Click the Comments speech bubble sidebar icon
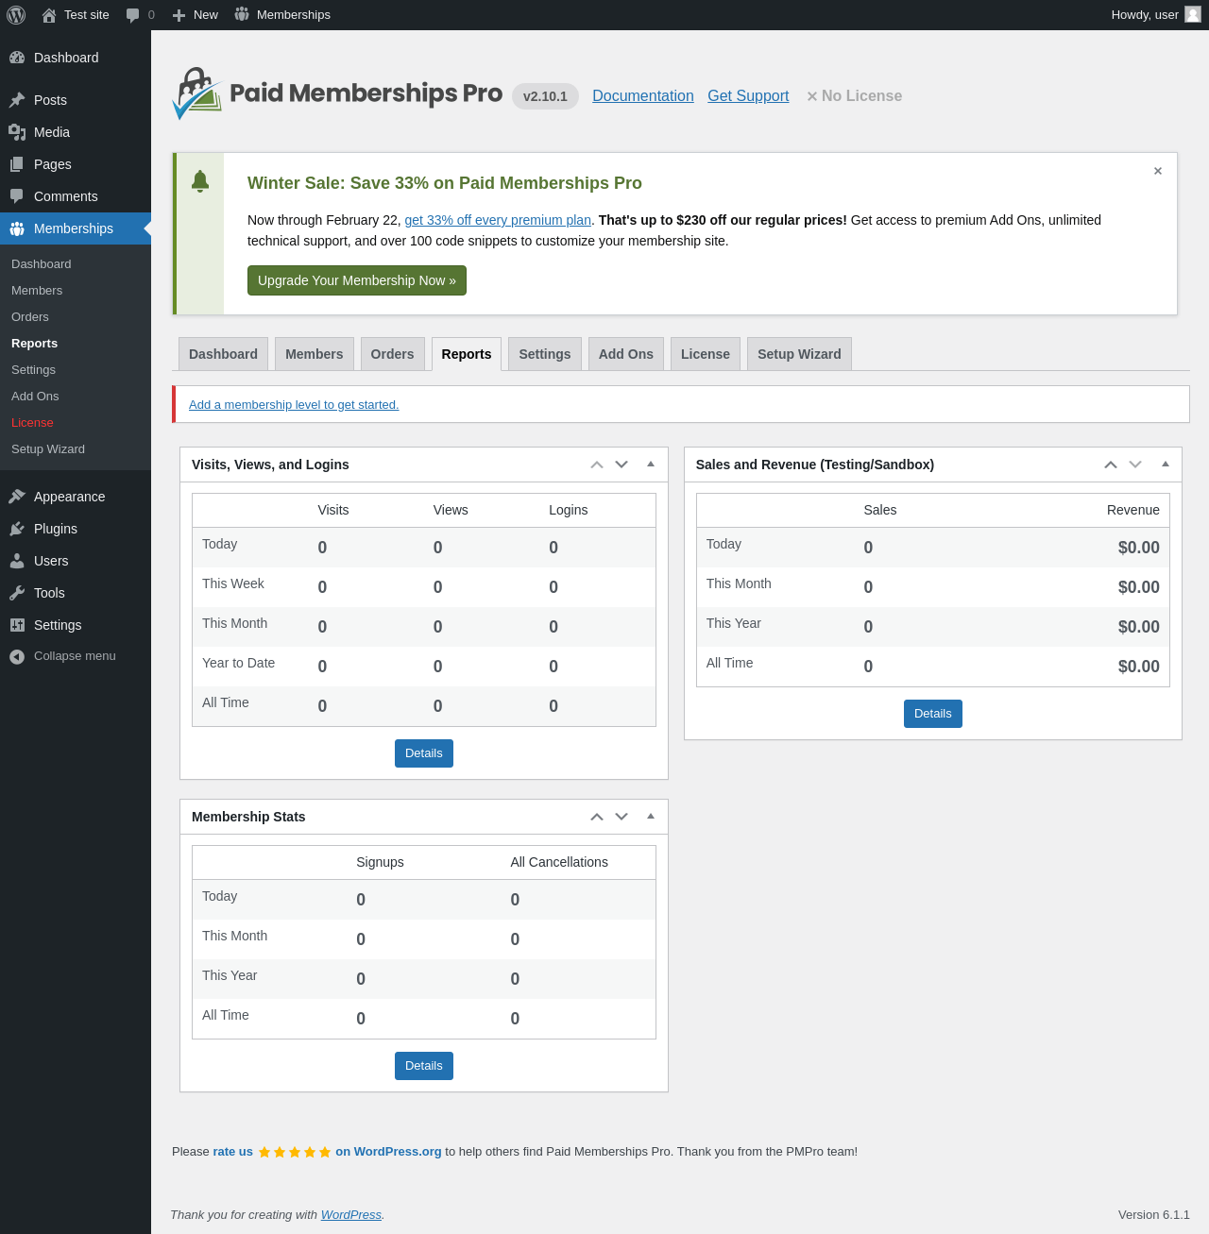The height and width of the screenshot is (1234, 1209). click(17, 196)
